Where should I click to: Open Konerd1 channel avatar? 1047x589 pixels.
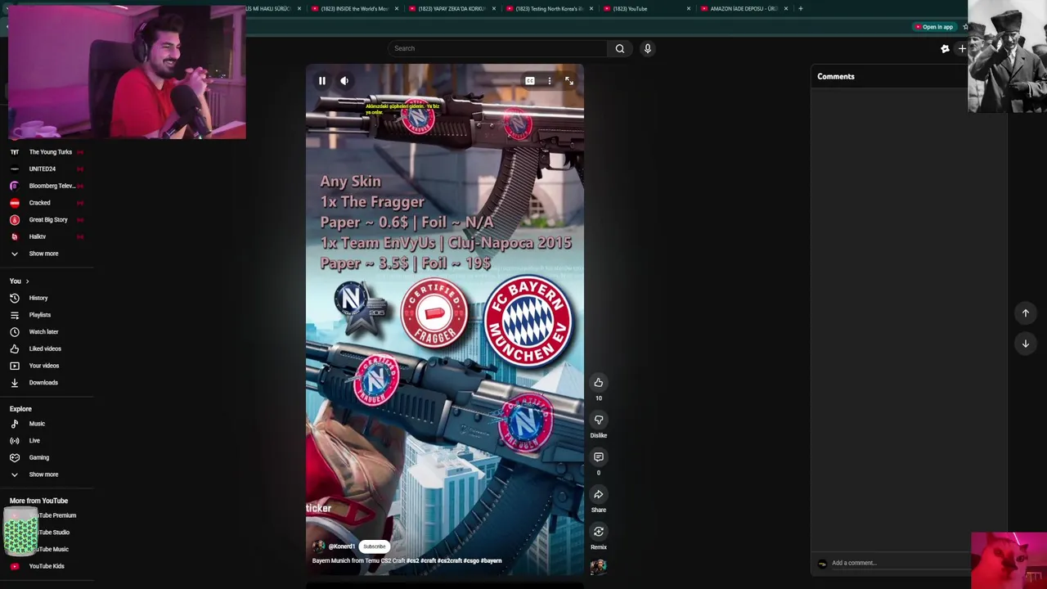click(x=319, y=546)
